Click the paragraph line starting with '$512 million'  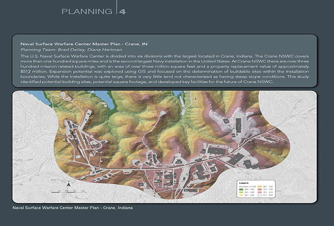tap(164, 71)
